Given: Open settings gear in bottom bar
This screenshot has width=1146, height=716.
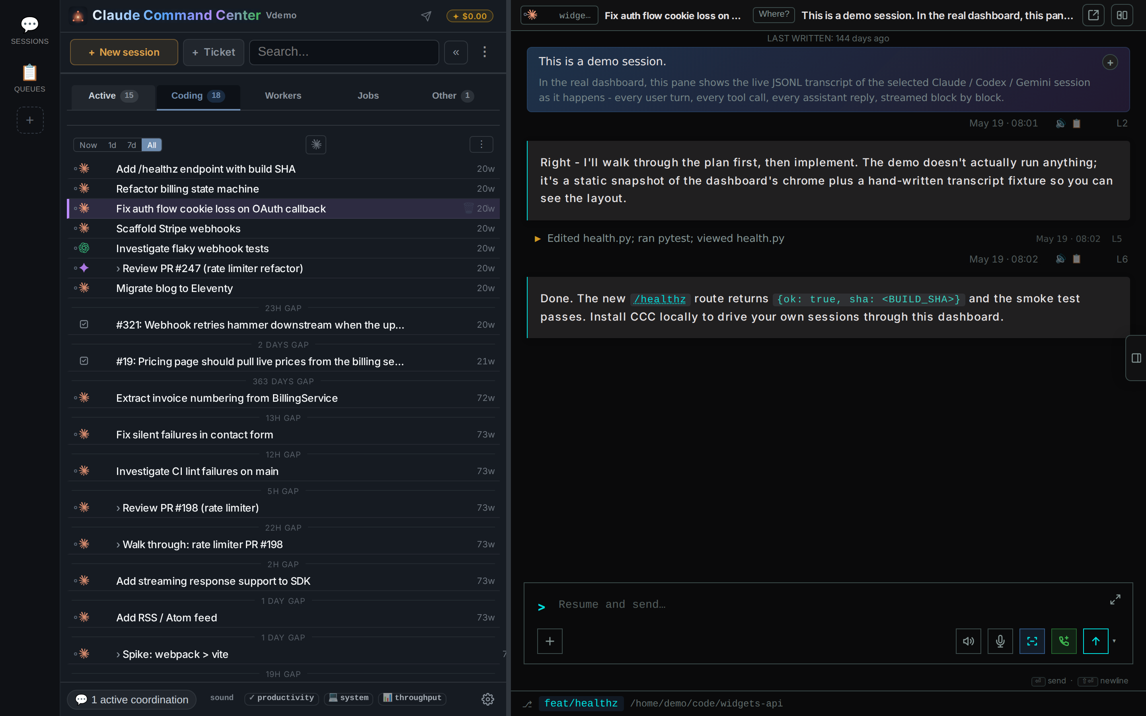Looking at the screenshot, I should [x=488, y=699].
